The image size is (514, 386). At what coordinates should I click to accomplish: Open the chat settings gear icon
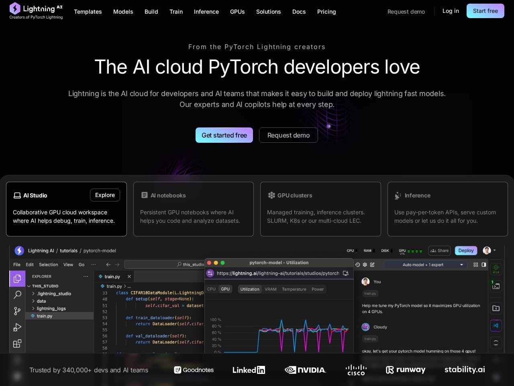(365, 265)
